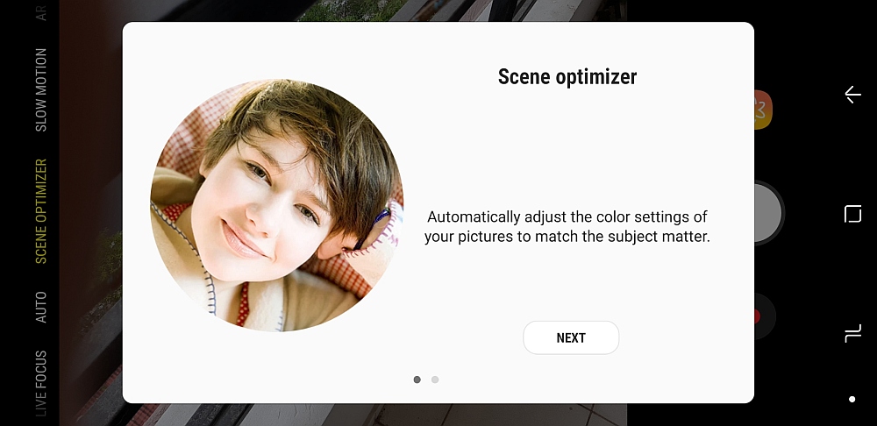Tap the color settings description text
Image resolution: width=877 pixels, height=426 pixels.
click(x=567, y=226)
